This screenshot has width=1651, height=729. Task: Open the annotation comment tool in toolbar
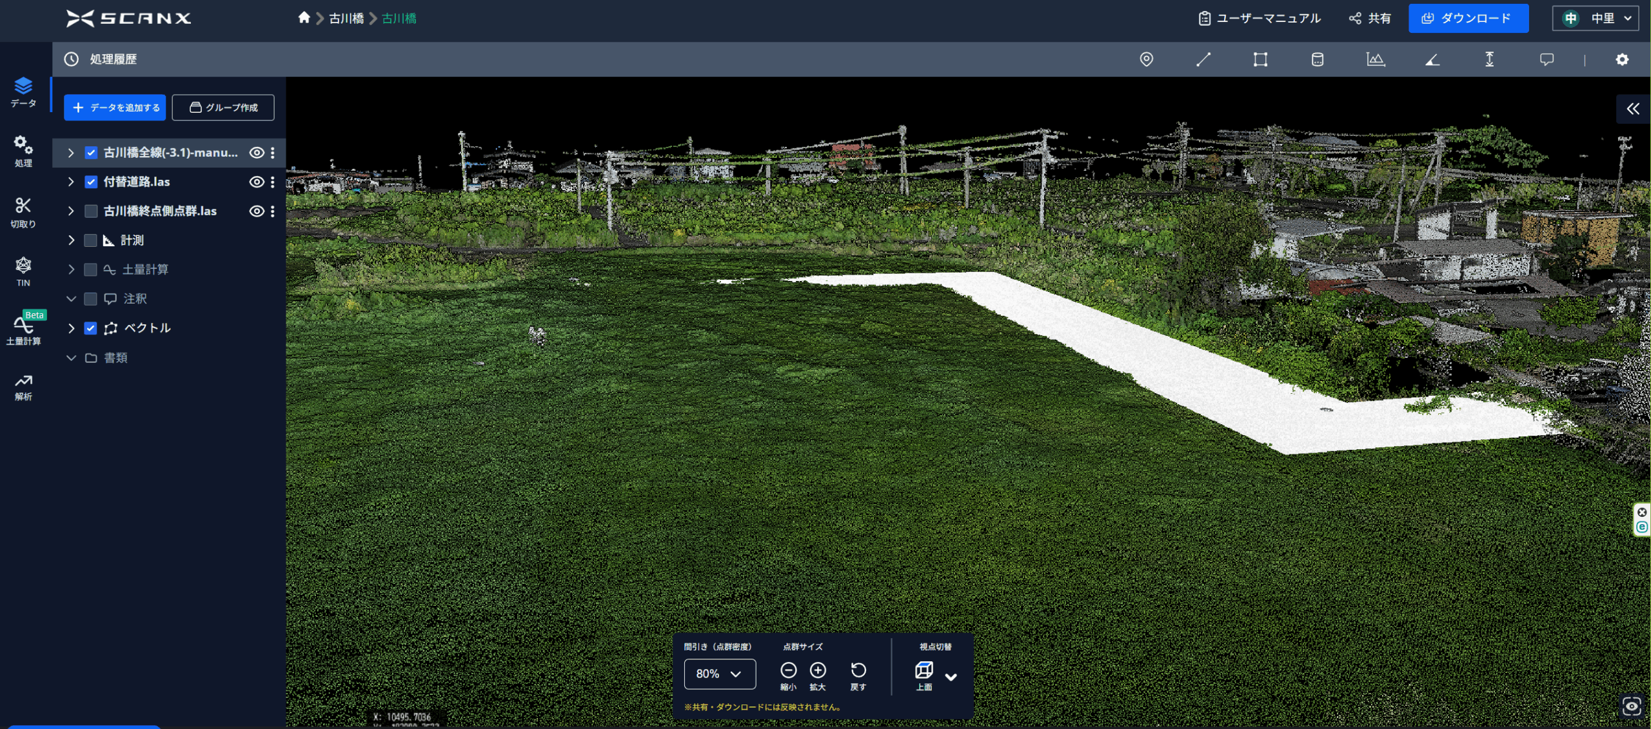coord(1546,59)
